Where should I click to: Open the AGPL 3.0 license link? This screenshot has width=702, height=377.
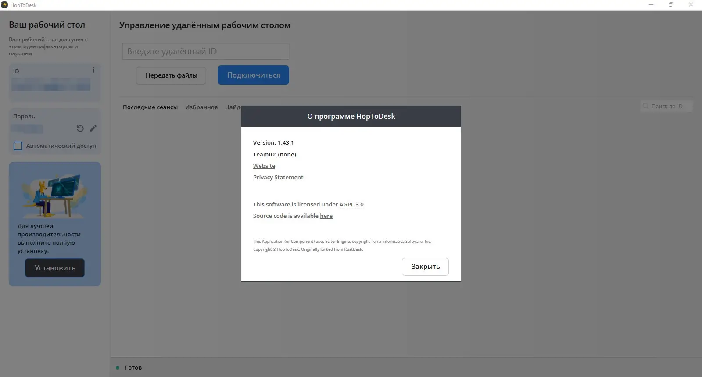tap(351, 204)
